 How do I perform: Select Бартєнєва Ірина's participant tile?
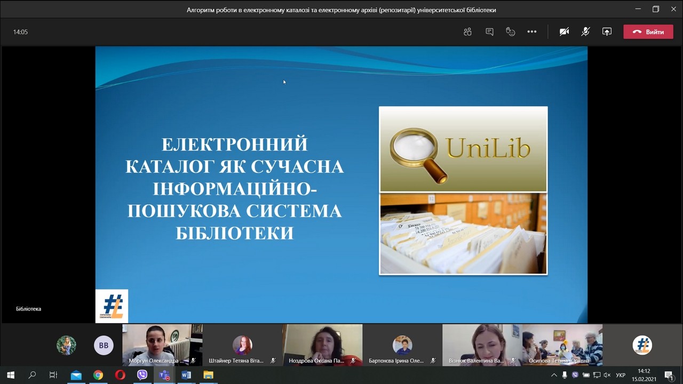[402, 345]
